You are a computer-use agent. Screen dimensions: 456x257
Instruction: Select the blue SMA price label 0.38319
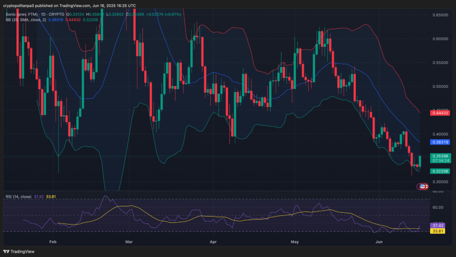pyautogui.click(x=440, y=142)
